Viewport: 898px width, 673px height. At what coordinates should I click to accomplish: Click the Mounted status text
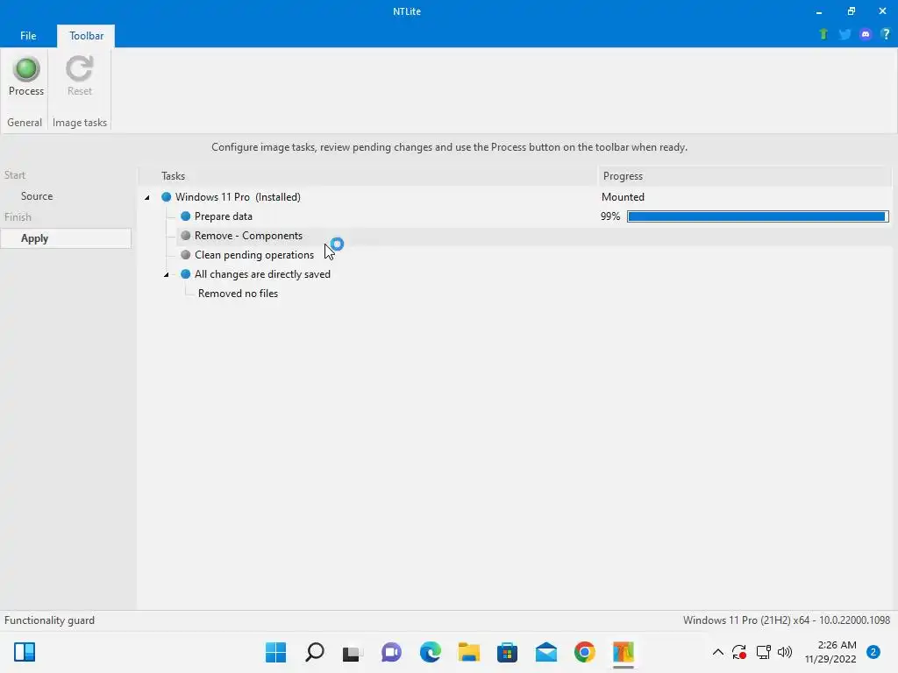(x=623, y=197)
